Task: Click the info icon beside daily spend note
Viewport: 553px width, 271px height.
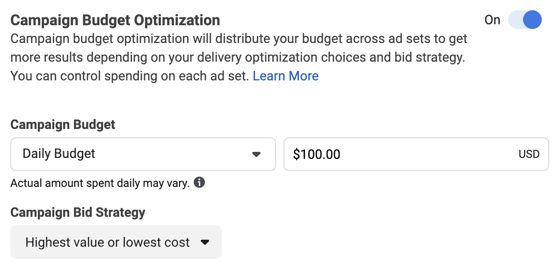Action: [199, 183]
